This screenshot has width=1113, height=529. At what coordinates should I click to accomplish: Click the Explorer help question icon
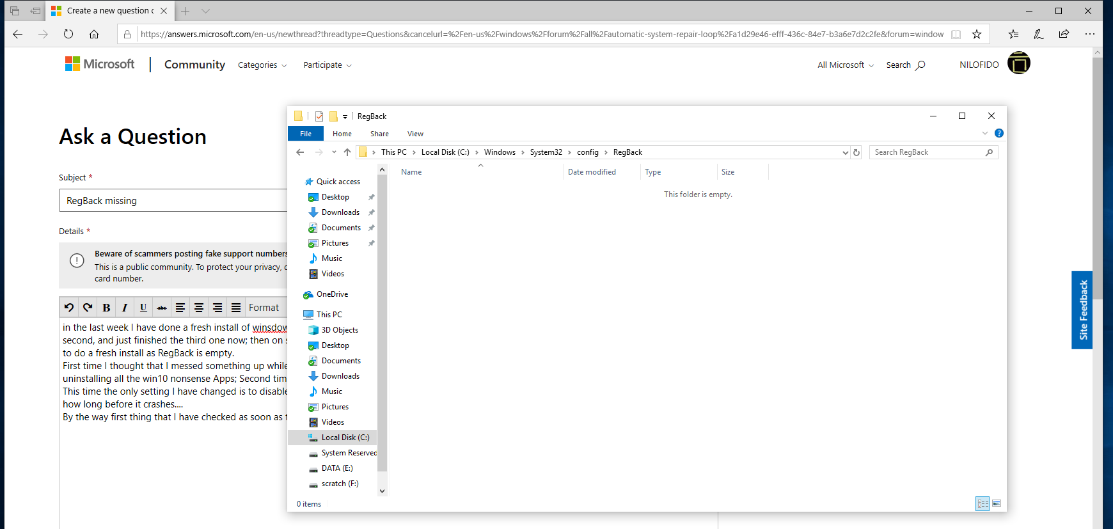tap(999, 133)
